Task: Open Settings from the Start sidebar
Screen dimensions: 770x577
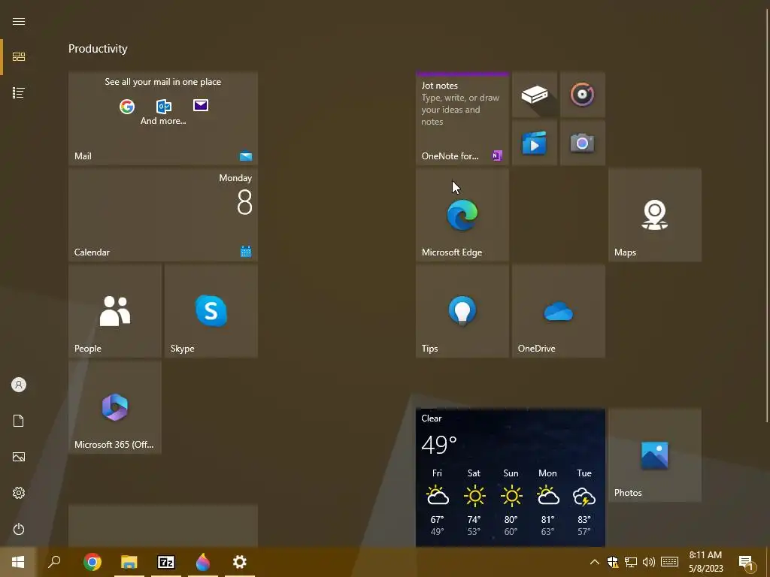Action: click(x=19, y=493)
